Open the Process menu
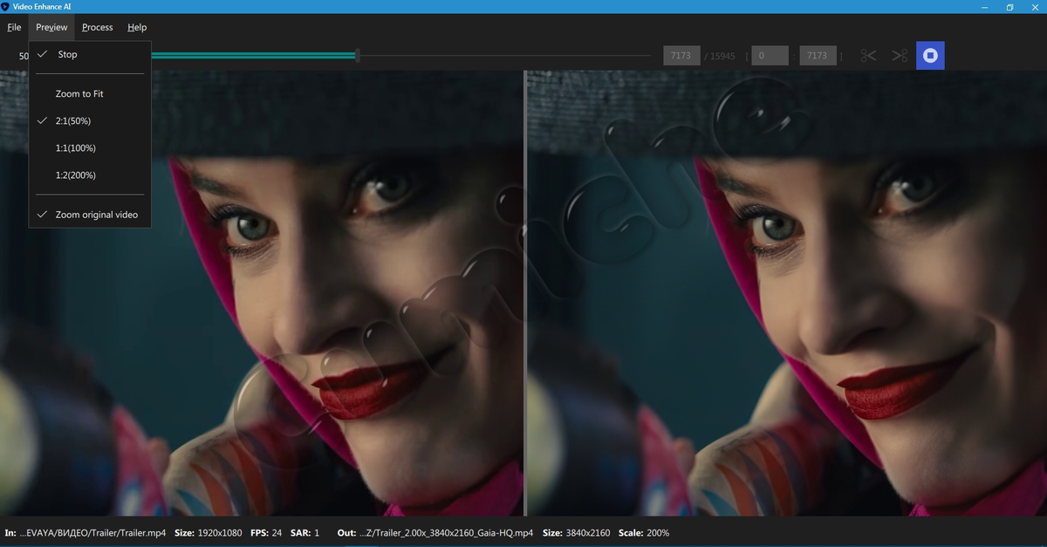Image resolution: width=1047 pixels, height=547 pixels. (98, 27)
